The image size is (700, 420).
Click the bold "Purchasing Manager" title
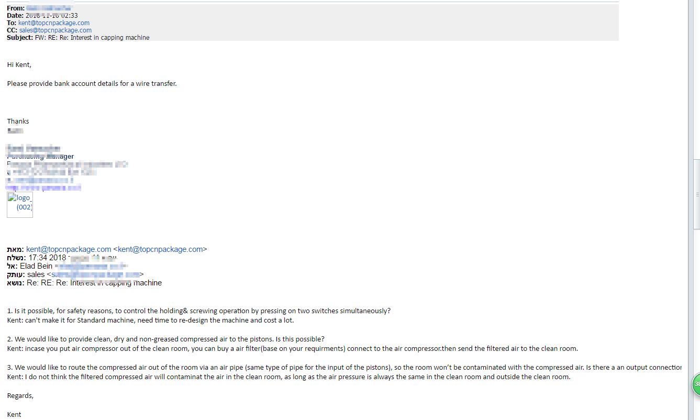40,156
